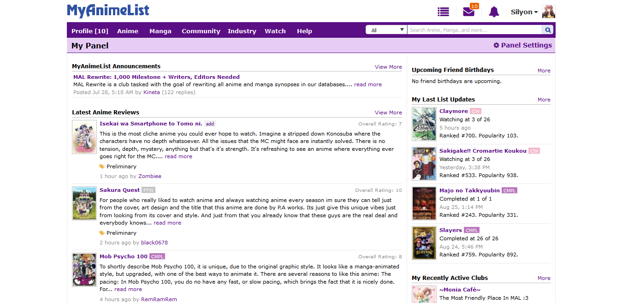The width and height of the screenshot is (622, 303).
Task: Open the All search category dropdown
Action: tap(386, 30)
